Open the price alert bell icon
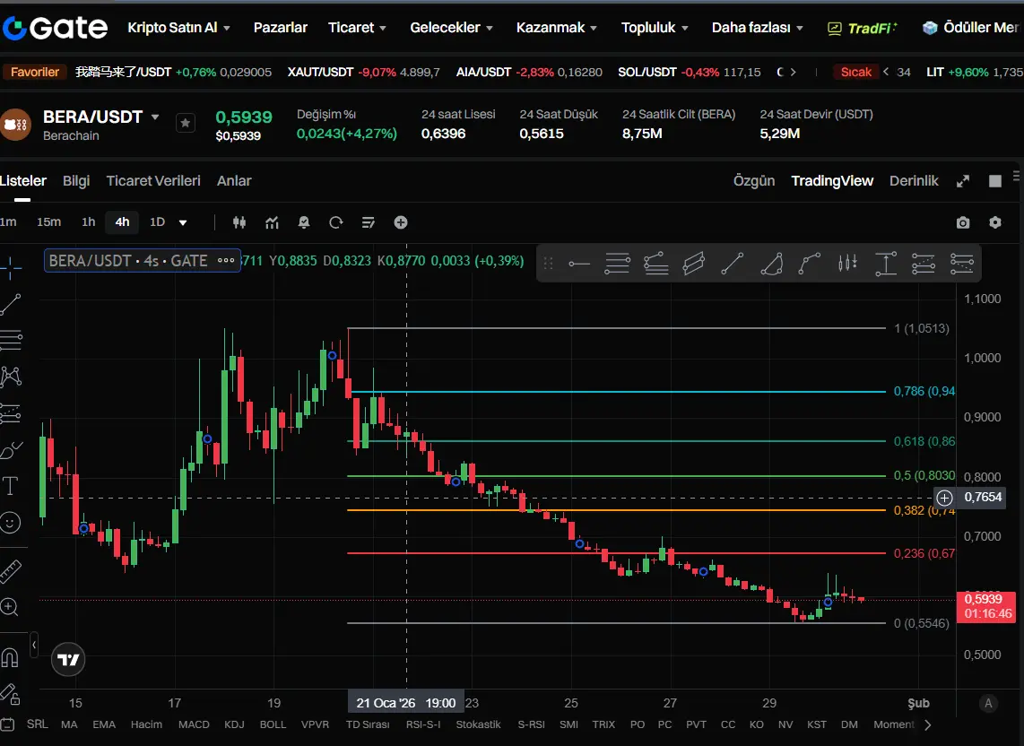 tap(304, 222)
